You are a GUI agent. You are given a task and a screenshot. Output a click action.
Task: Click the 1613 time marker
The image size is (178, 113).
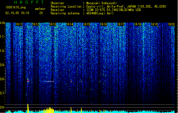(53, 24)
